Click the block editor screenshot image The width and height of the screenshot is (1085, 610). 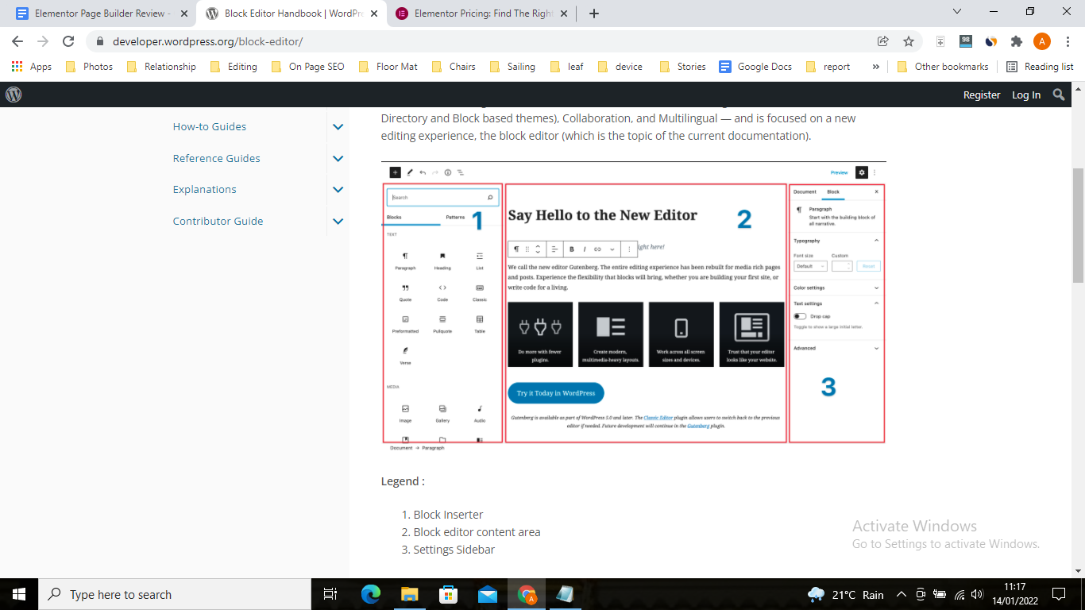pyautogui.click(x=634, y=307)
